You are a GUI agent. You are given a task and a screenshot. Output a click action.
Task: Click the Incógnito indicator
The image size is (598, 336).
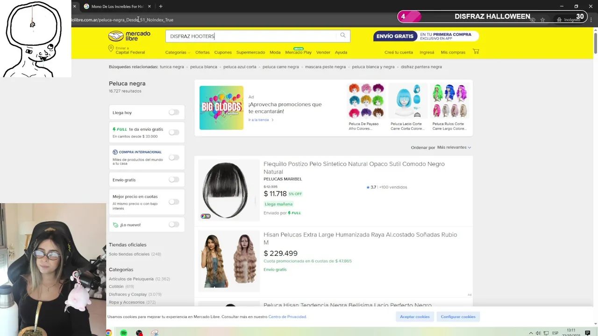pyautogui.click(x=568, y=20)
